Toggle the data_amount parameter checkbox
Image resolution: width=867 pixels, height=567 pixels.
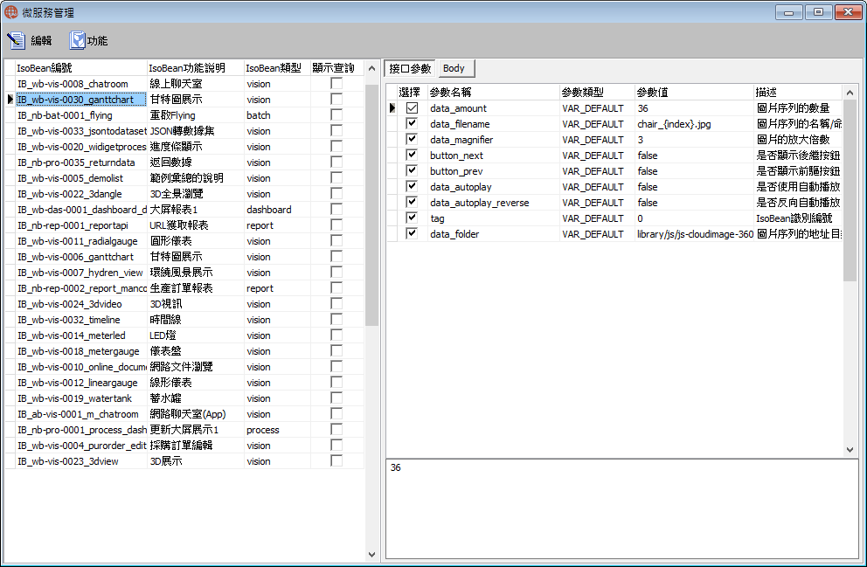[412, 108]
